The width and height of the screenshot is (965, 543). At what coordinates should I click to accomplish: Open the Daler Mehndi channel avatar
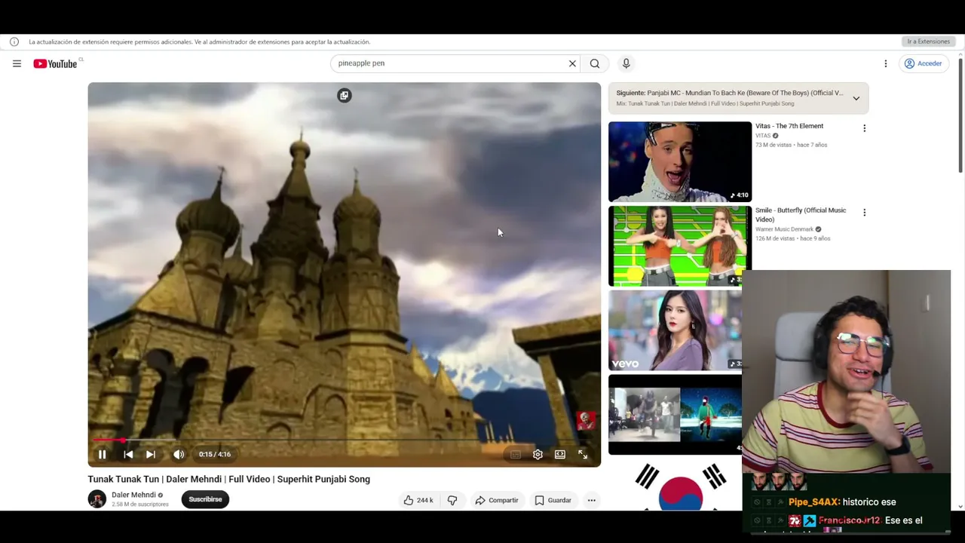97,499
